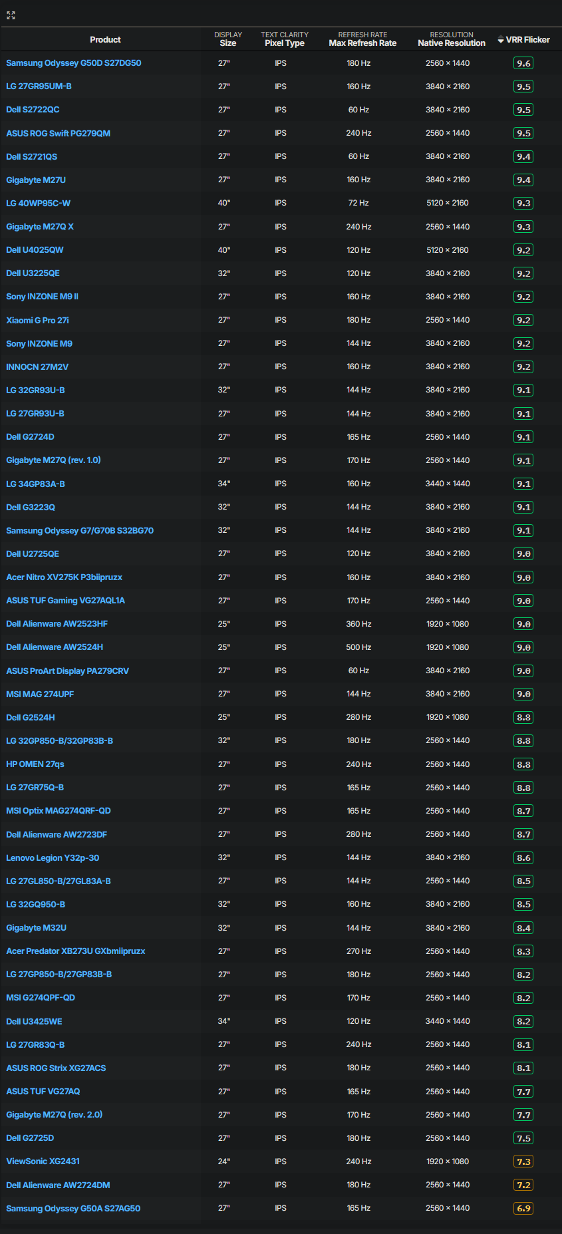The width and height of the screenshot is (562, 1234).
Task: Open Dell G2724D product link
Action: point(30,437)
